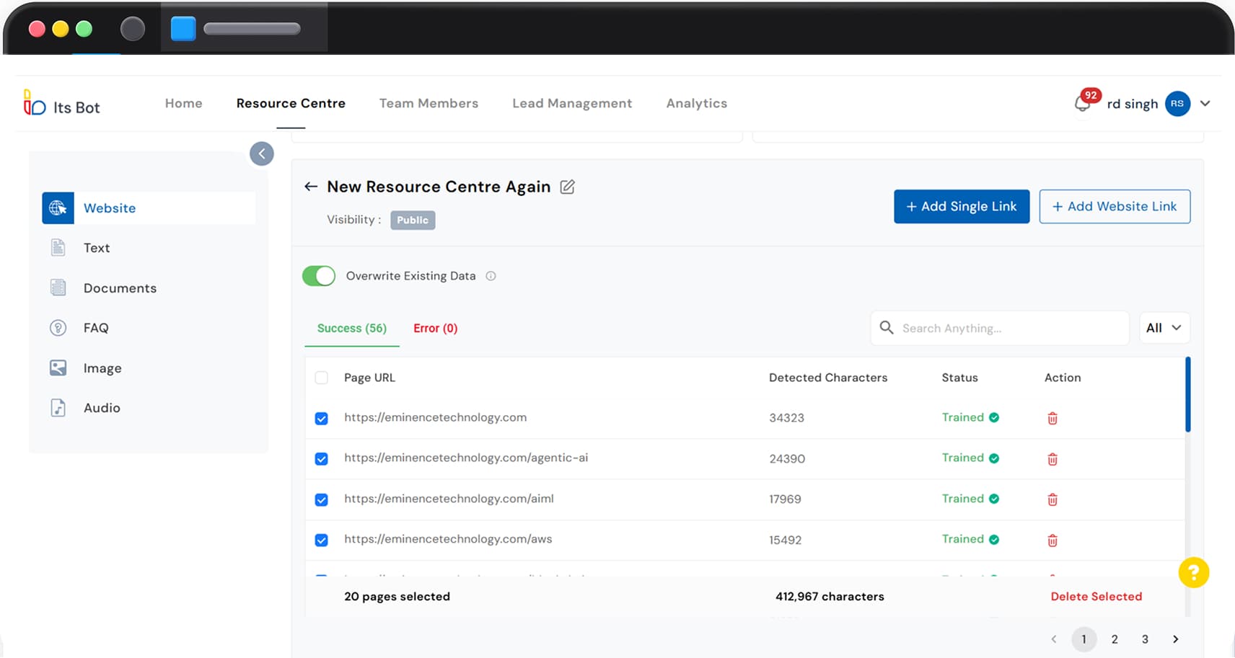Image resolution: width=1235 pixels, height=658 pixels.
Task: Click the blue tab icon in browser bar
Action: coord(183,29)
